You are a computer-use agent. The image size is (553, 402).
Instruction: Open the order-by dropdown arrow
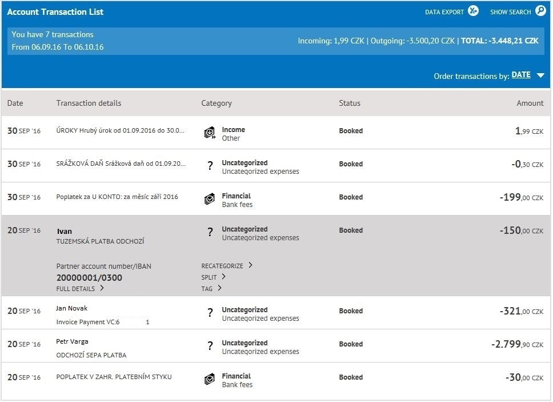click(540, 75)
